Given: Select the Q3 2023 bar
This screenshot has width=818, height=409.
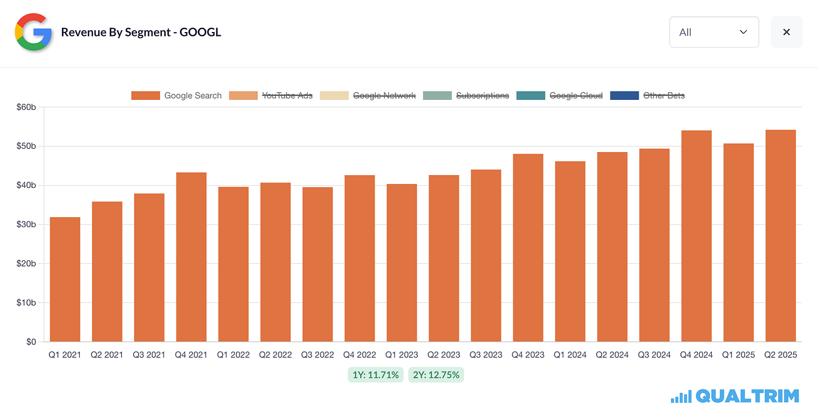Looking at the screenshot, I should 486,255.
